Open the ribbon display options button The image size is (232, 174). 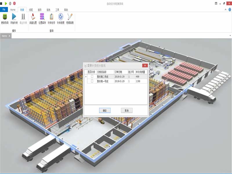coord(216,3)
